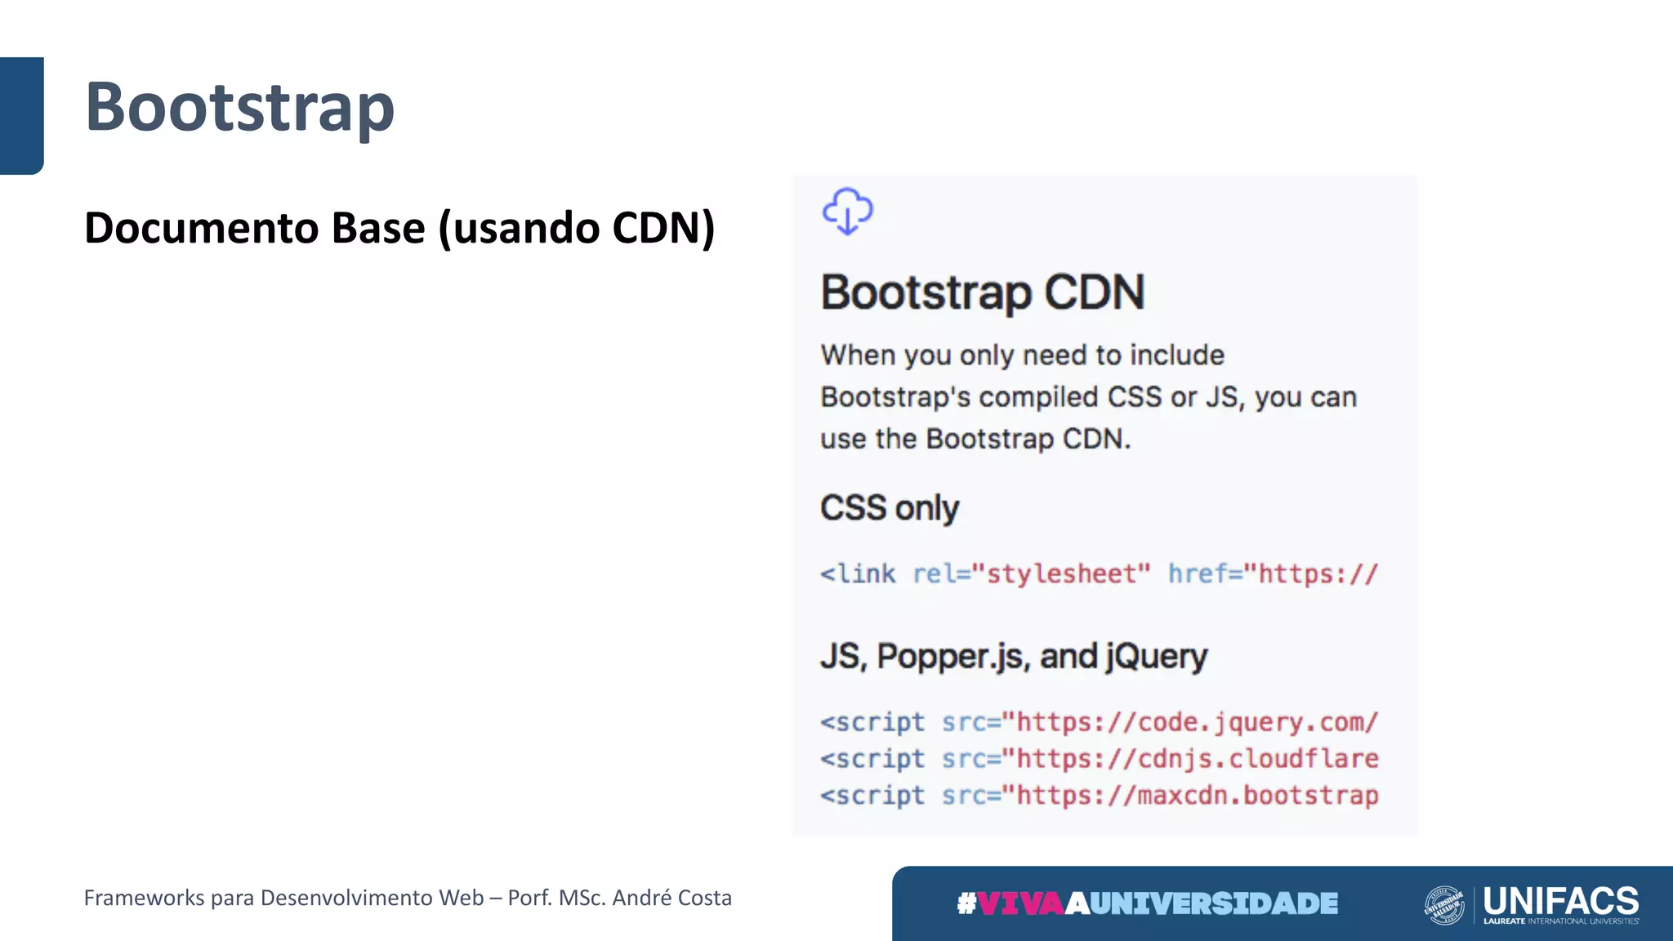The width and height of the screenshot is (1673, 941).
Task: Click the Bootstrap CDN screenshot image
Action: pyautogui.click(x=1104, y=506)
